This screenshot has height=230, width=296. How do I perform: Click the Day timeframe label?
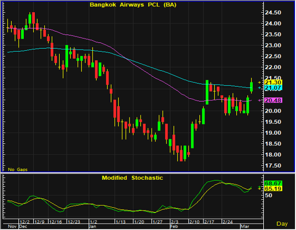[x=282, y=224]
